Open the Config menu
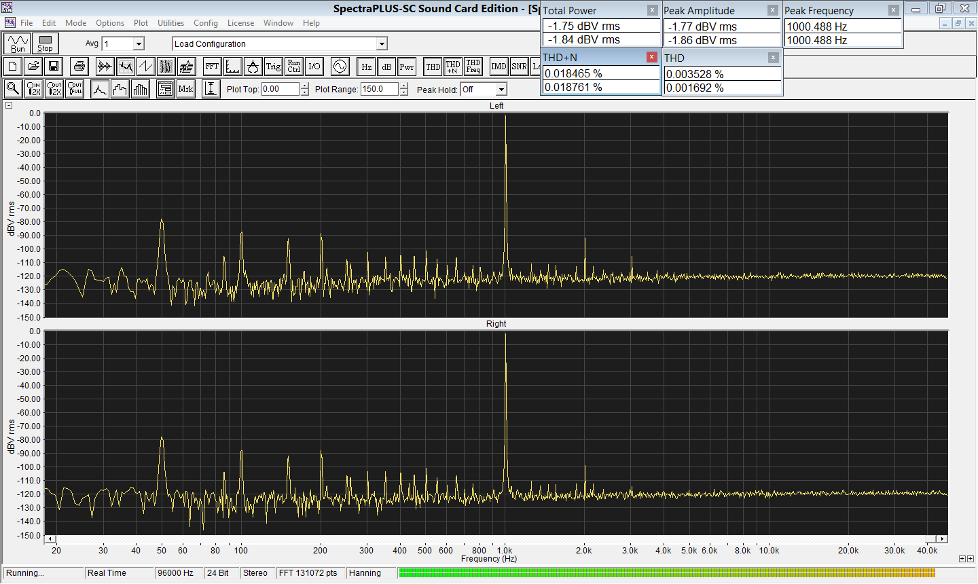 205,23
